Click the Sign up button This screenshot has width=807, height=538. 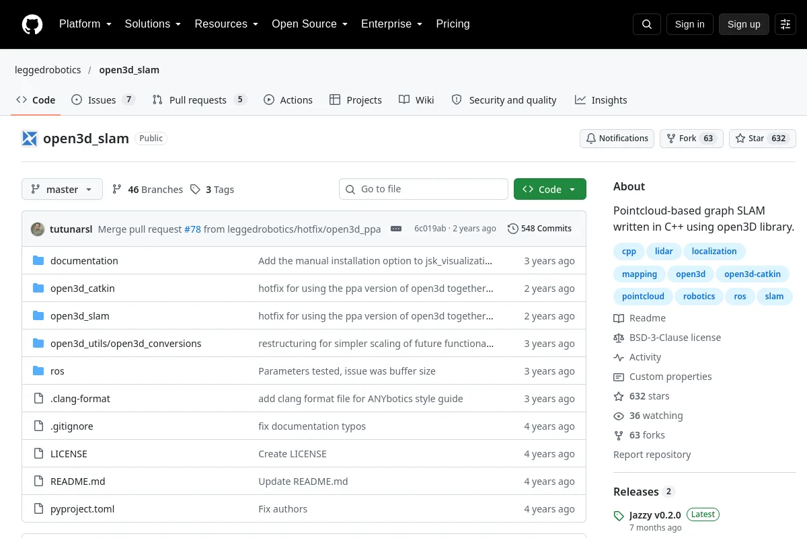tap(744, 24)
